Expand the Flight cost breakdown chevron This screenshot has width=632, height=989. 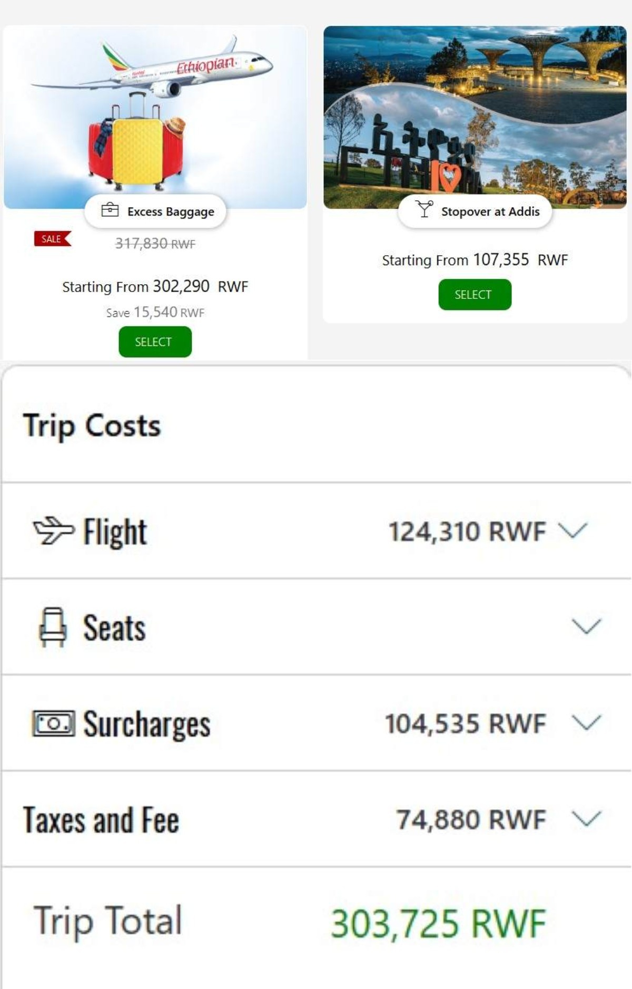[572, 530]
